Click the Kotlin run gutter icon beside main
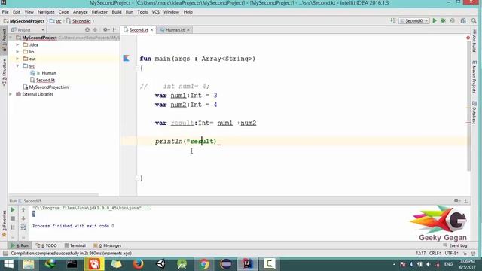The width and height of the screenshot is (482, 271). coord(126,58)
